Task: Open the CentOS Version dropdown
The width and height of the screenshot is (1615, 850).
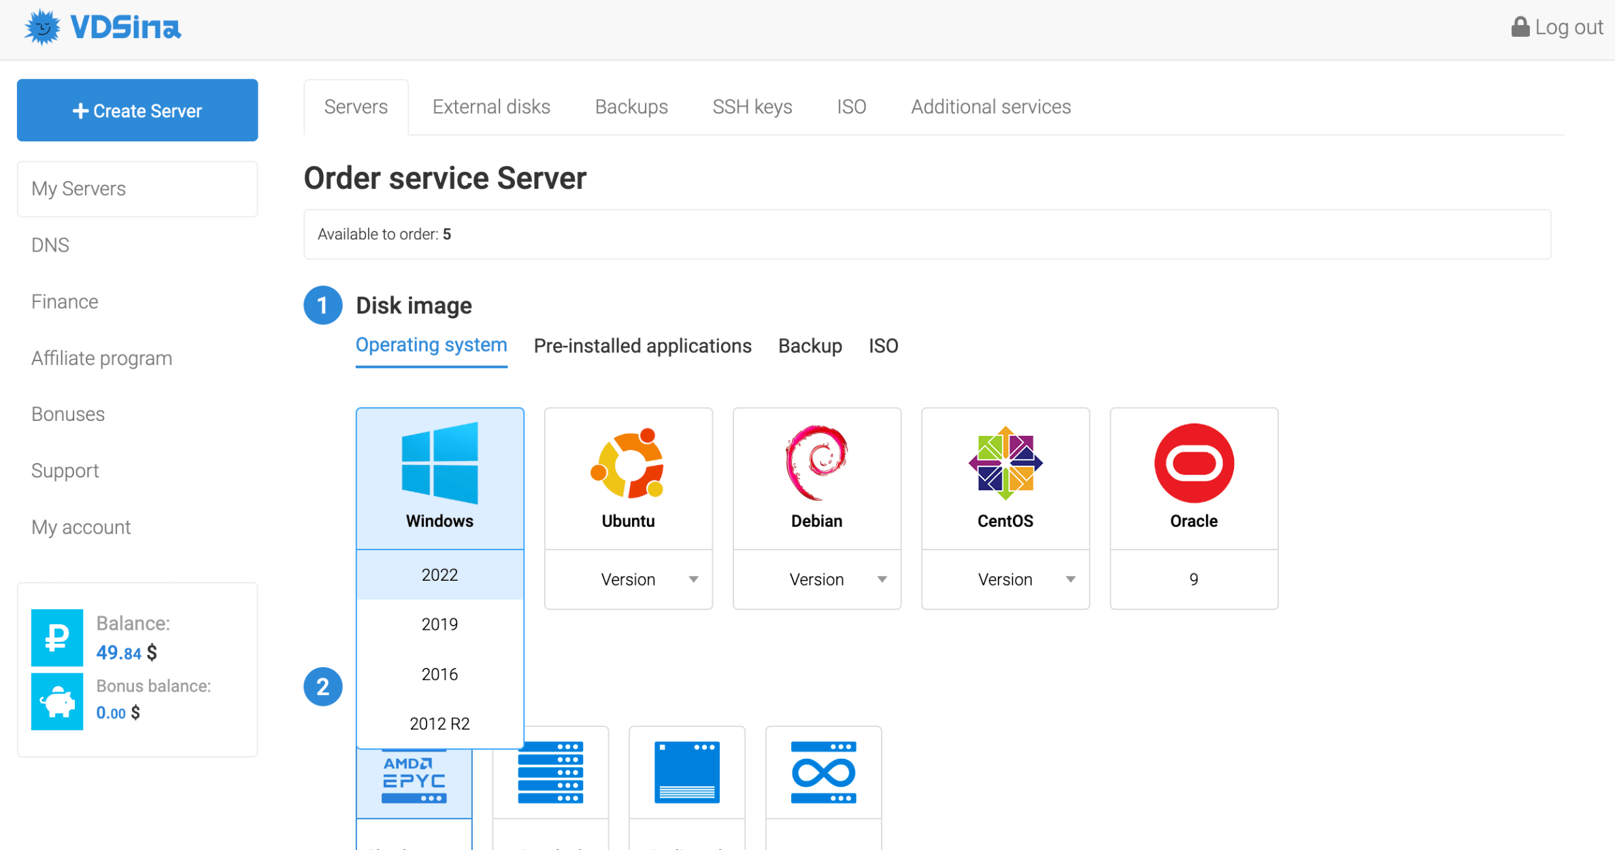Action: click(1005, 579)
